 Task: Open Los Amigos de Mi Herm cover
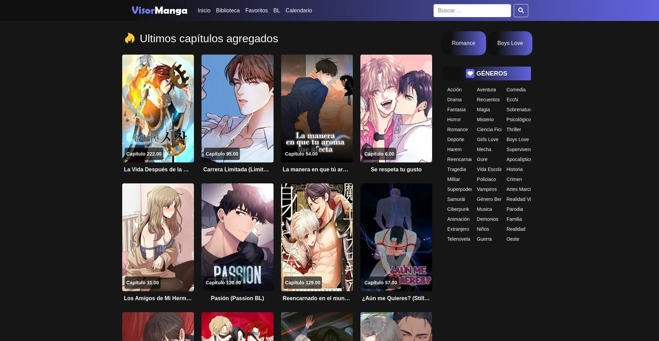point(158,237)
